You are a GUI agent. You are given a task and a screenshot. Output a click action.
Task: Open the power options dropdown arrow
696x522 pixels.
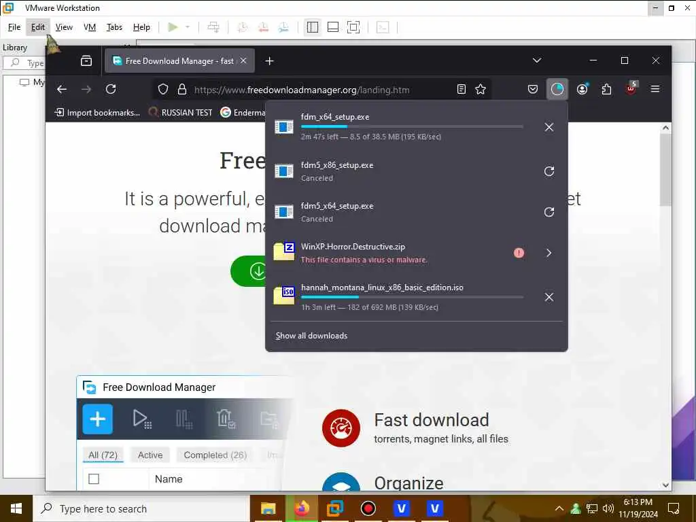(x=188, y=27)
